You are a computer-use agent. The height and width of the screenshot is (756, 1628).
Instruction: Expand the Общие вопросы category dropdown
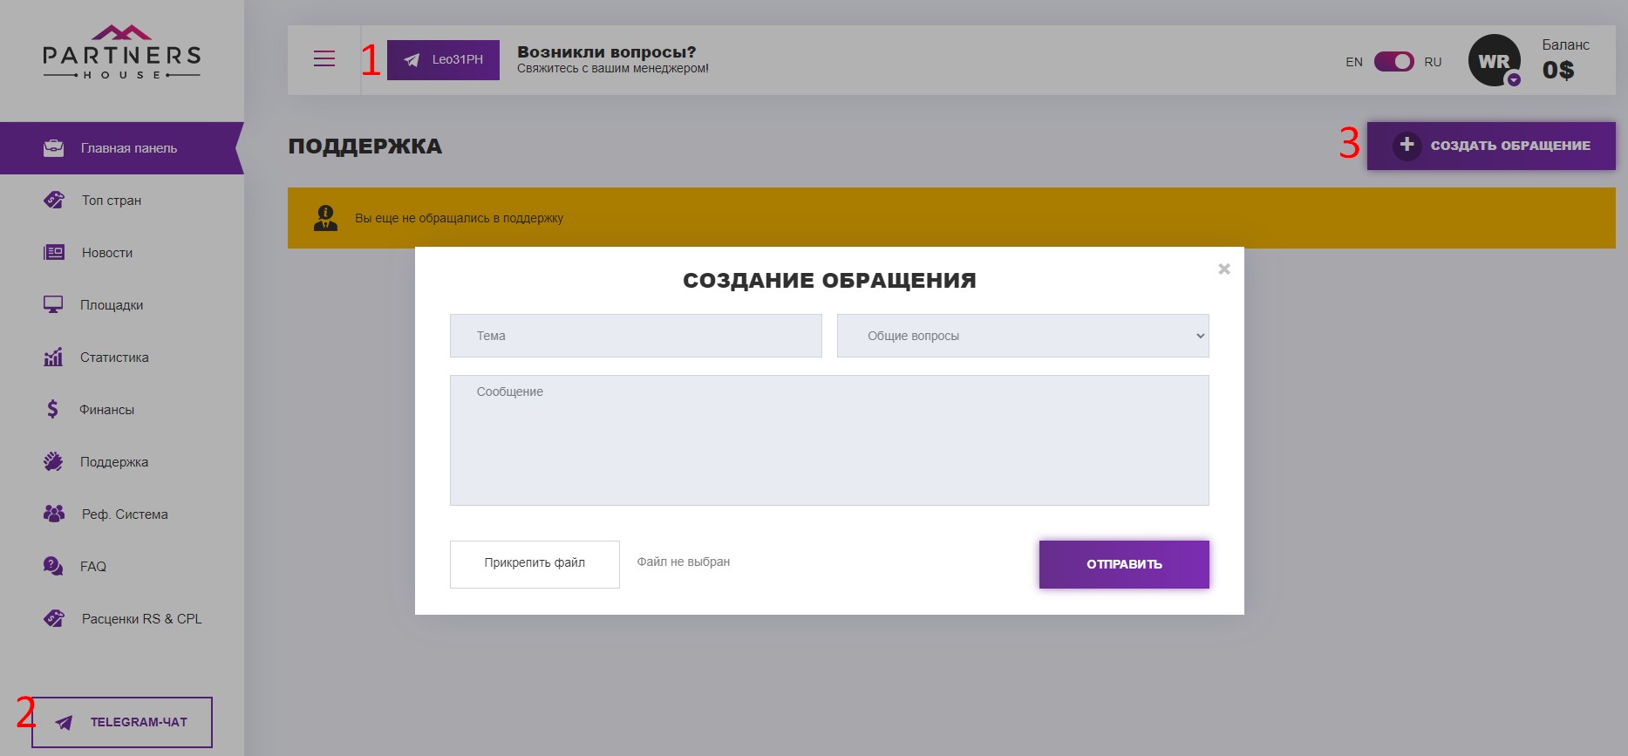coord(1022,336)
